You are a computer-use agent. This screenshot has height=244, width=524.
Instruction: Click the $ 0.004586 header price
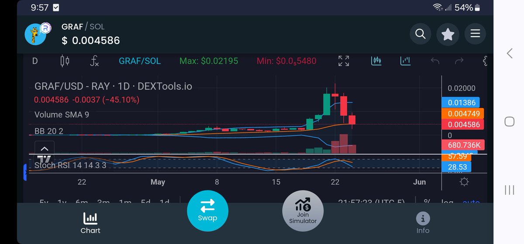[90, 41]
